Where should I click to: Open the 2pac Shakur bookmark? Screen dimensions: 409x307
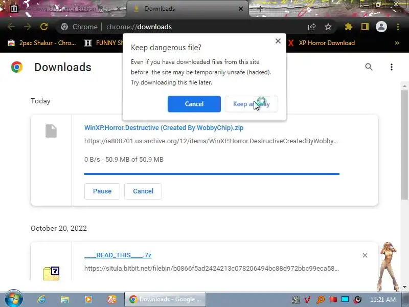[42, 43]
